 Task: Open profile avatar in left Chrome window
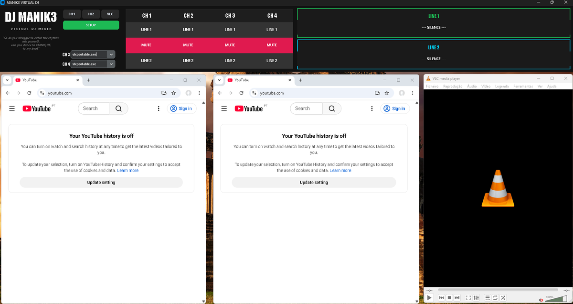189,93
